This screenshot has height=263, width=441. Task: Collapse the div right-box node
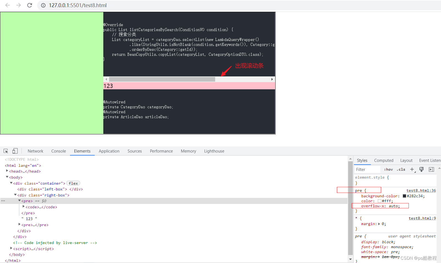point(15,195)
